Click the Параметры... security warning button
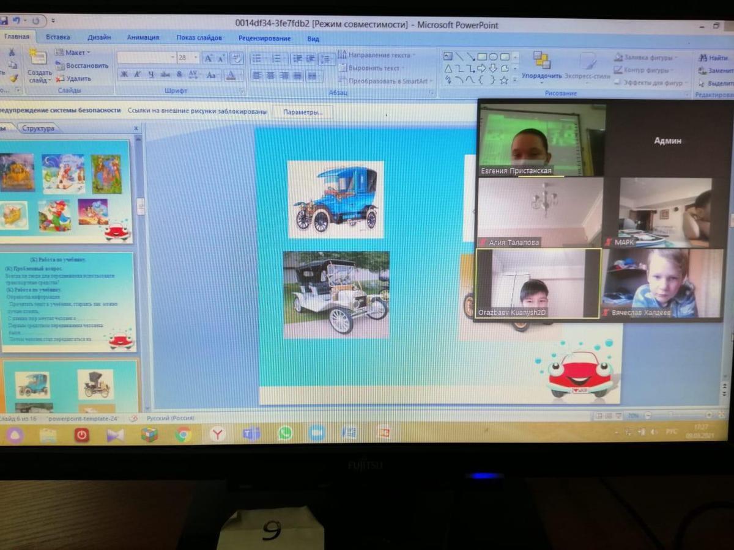 pos(303,112)
